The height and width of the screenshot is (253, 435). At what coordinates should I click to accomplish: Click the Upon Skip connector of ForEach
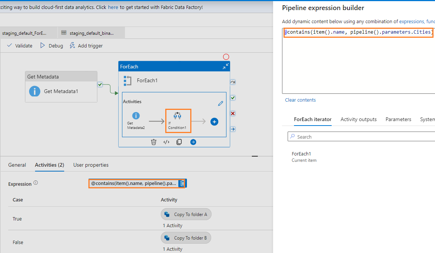point(233,82)
